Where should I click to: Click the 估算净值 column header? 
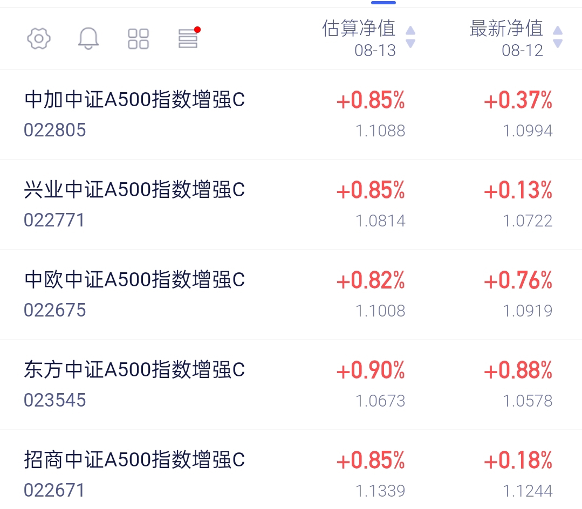click(359, 38)
